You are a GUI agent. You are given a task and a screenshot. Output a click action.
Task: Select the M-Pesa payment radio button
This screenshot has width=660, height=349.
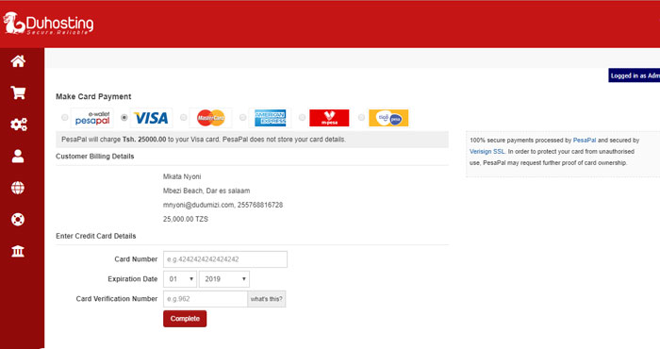click(302, 118)
